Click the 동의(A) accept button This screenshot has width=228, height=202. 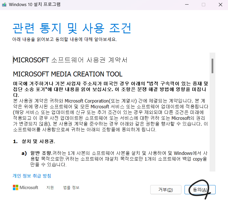pyautogui.click(x=200, y=190)
